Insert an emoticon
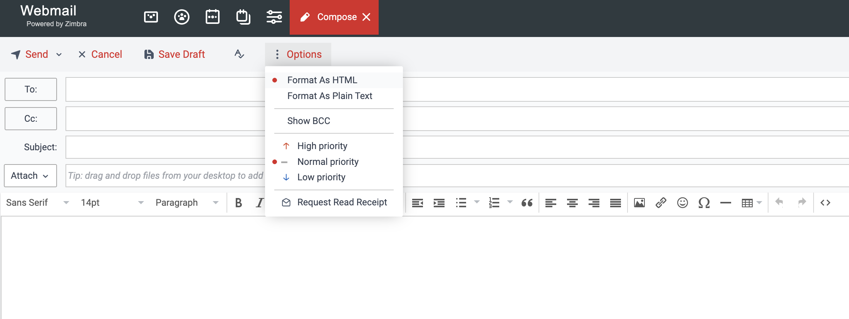This screenshot has width=849, height=319. coord(683,203)
